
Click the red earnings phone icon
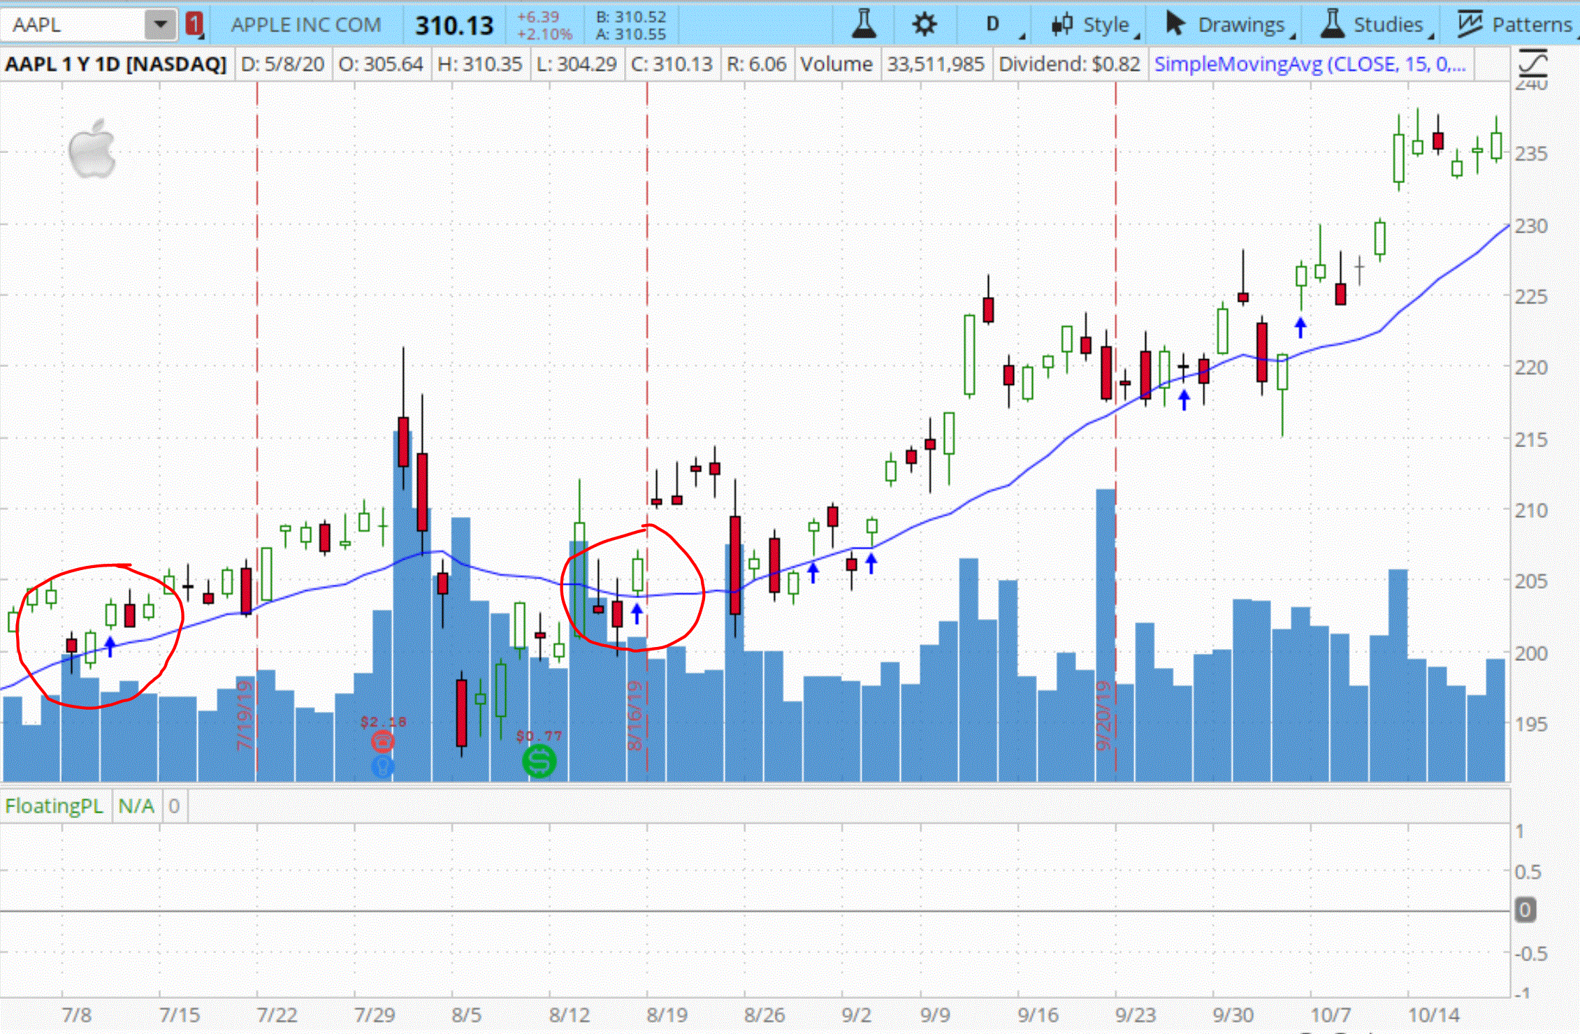[x=382, y=741]
